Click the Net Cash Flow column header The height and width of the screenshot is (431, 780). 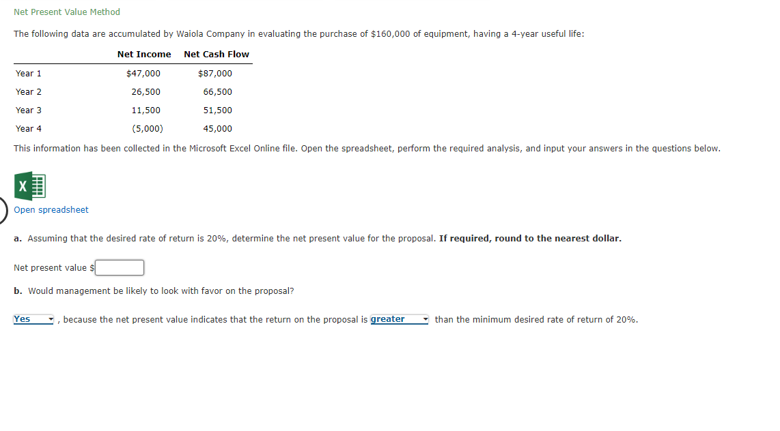(x=217, y=54)
